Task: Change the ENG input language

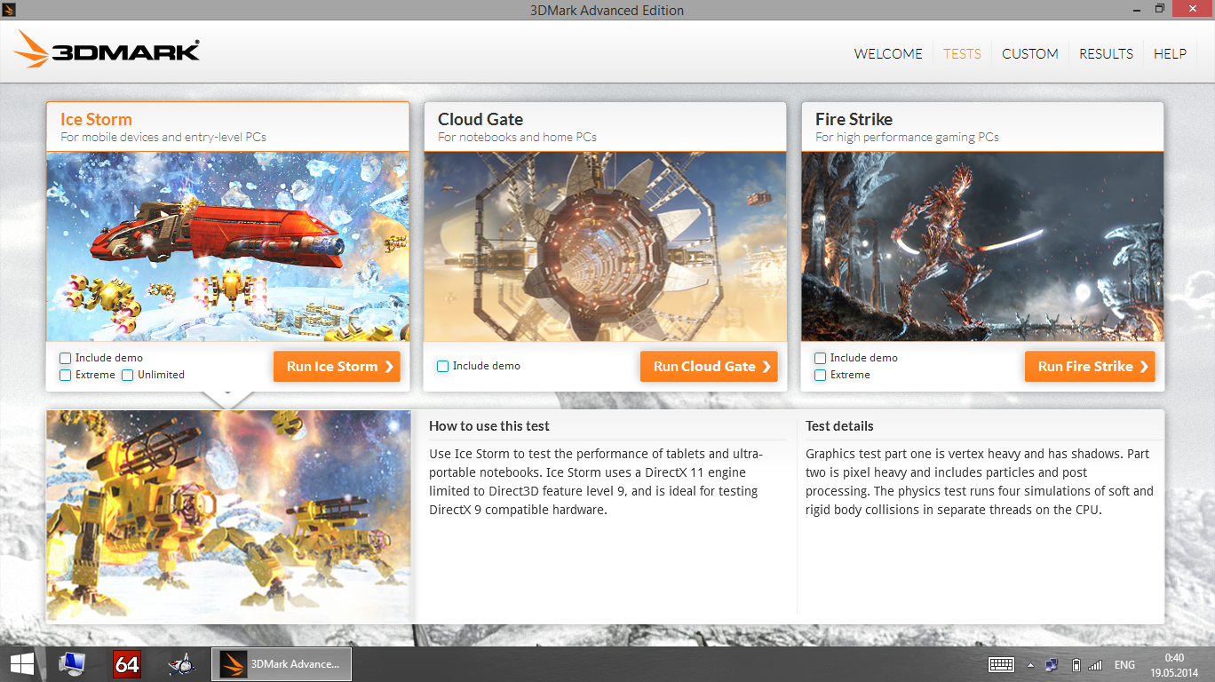Action: pyautogui.click(x=1124, y=665)
